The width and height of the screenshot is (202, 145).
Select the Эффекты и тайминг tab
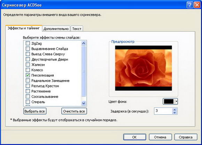(24, 28)
